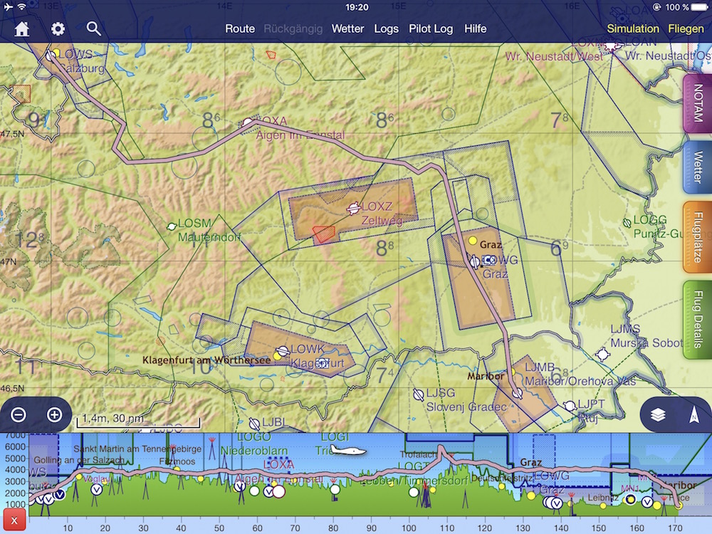Expand the NOTAM side tab
The width and height of the screenshot is (712, 534).
pyautogui.click(x=698, y=103)
